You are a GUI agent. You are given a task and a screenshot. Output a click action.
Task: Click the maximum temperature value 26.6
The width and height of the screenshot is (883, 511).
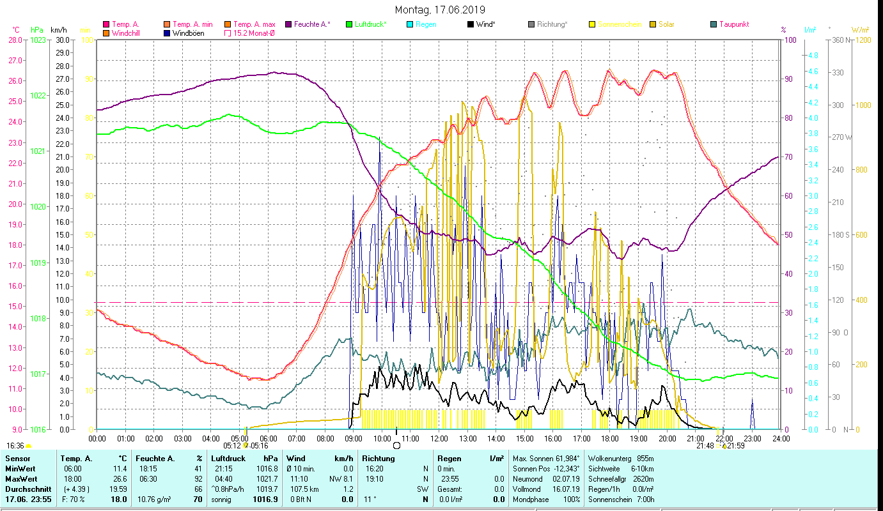click(120, 479)
